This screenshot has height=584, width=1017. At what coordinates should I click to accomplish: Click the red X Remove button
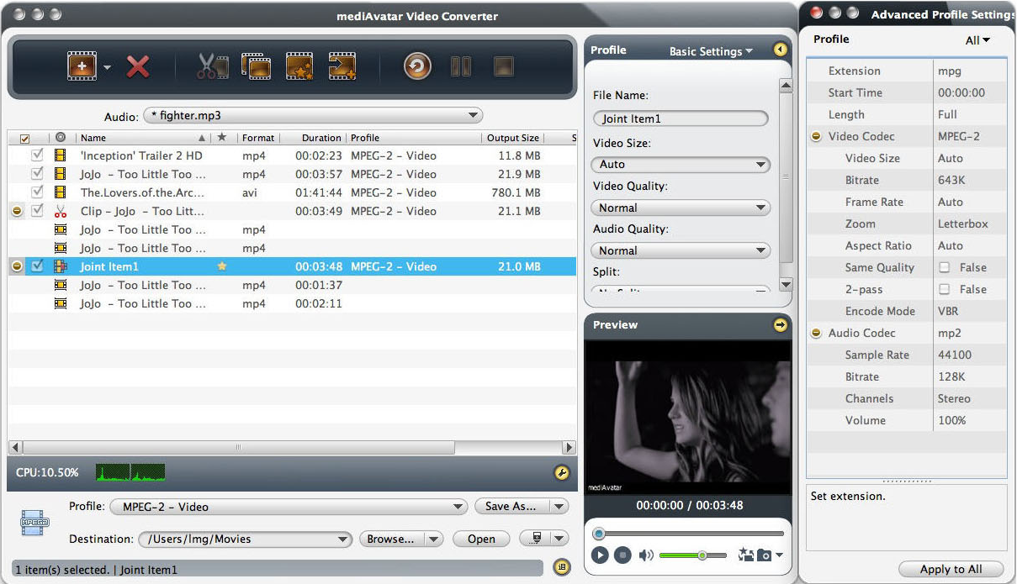(138, 66)
